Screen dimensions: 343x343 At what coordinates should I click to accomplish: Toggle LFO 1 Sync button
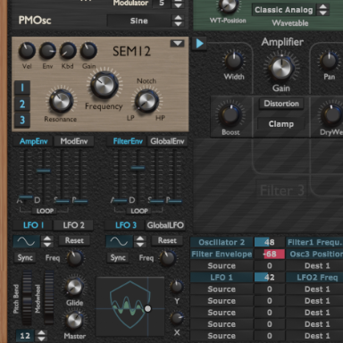pyautogui.click(x=25, y=257)
